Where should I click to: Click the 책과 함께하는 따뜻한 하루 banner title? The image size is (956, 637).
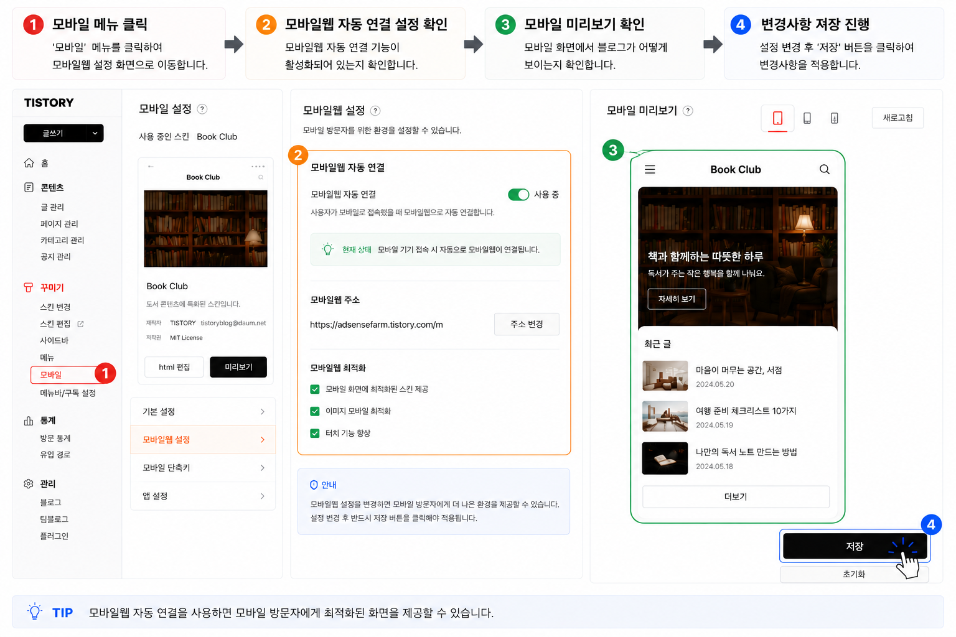click(x=705, y=256)
